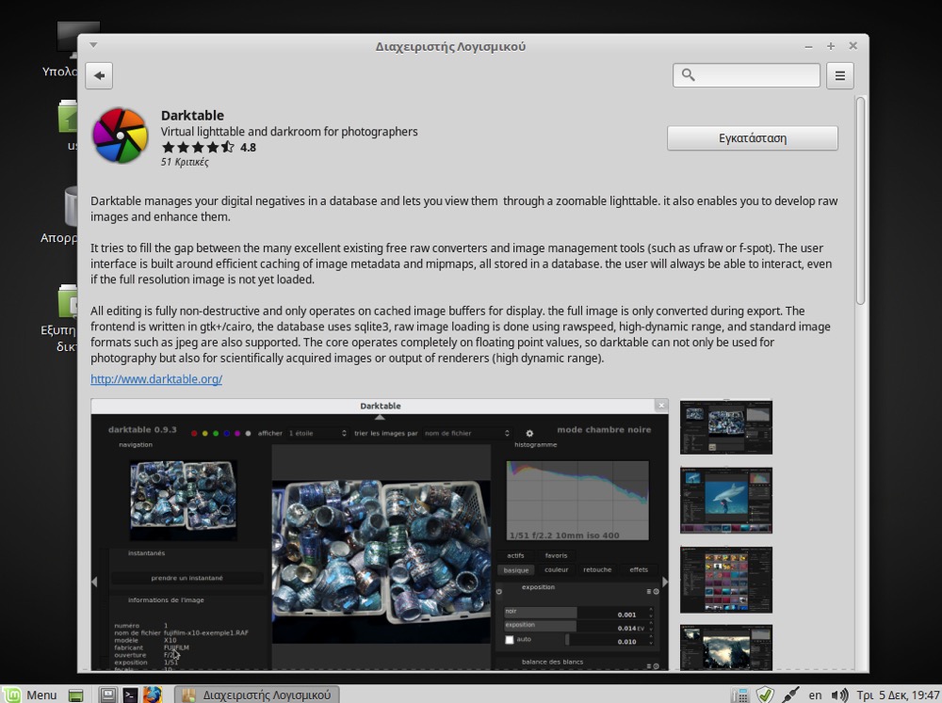
Task: Select the third thumbnail with photo grid
Action: (725, 580)
